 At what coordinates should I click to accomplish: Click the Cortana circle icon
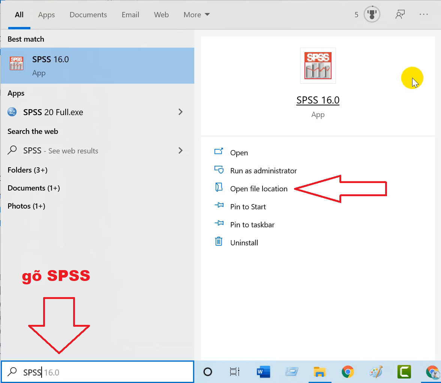[207, 372]
